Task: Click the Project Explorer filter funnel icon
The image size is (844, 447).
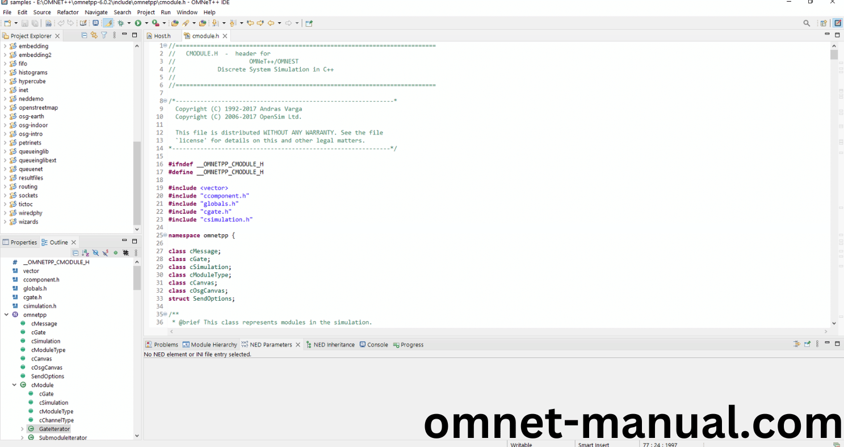Action: pos(104,35)
